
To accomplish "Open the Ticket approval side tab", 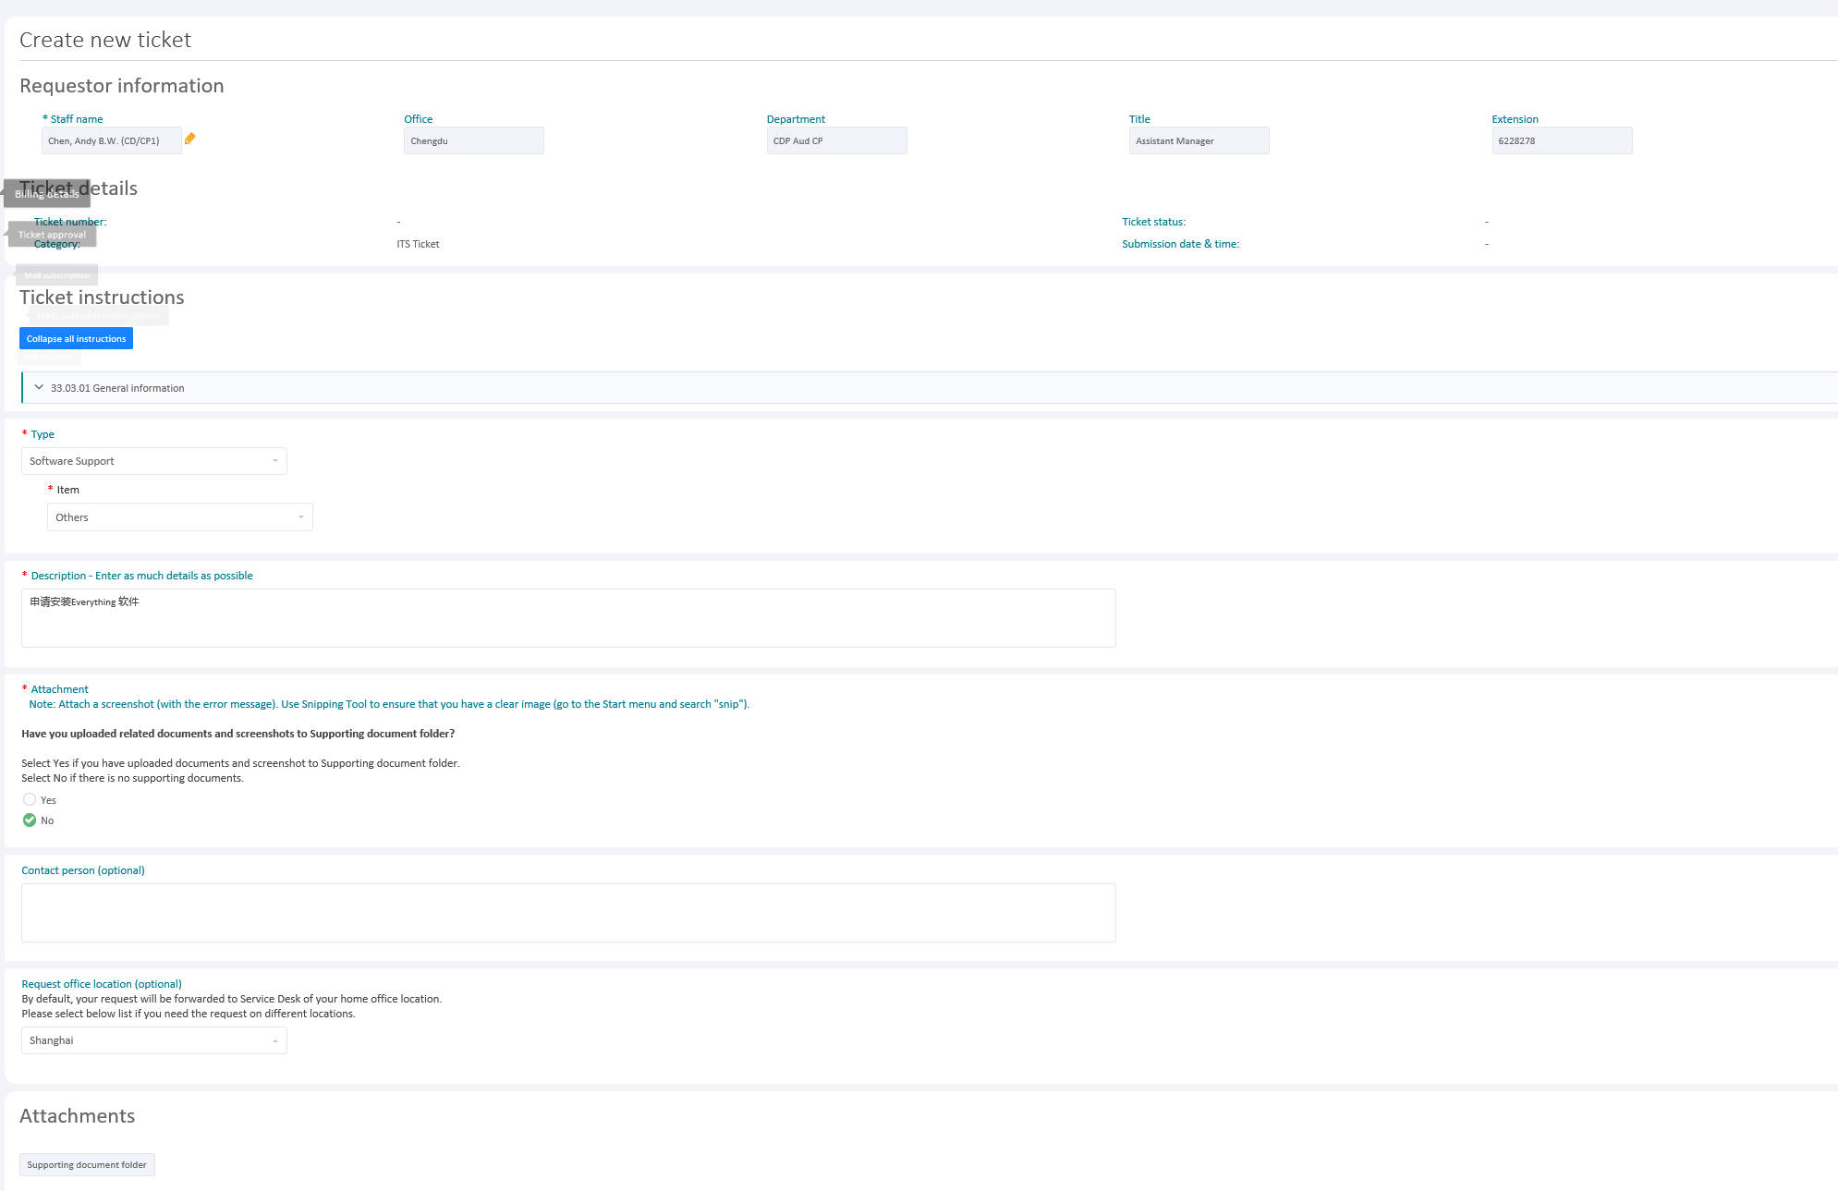I will (52, 235).
